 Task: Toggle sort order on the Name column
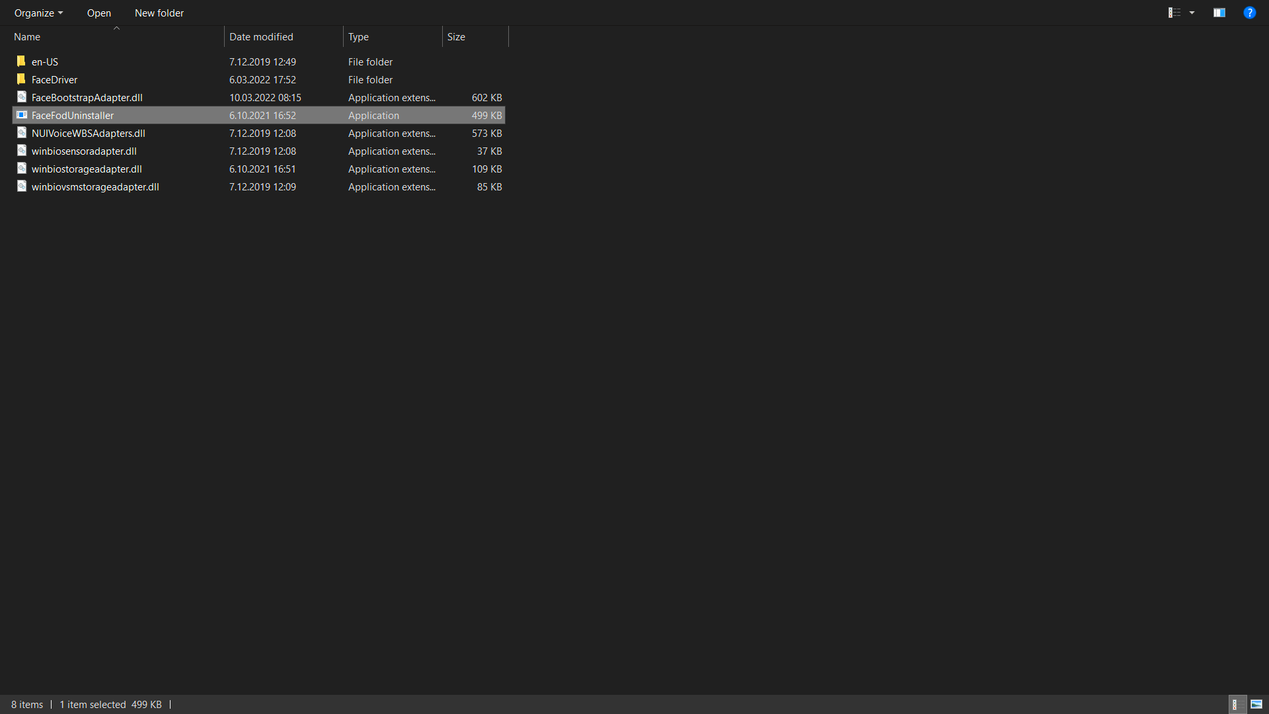pyautogui.click(x=26, y=36)
